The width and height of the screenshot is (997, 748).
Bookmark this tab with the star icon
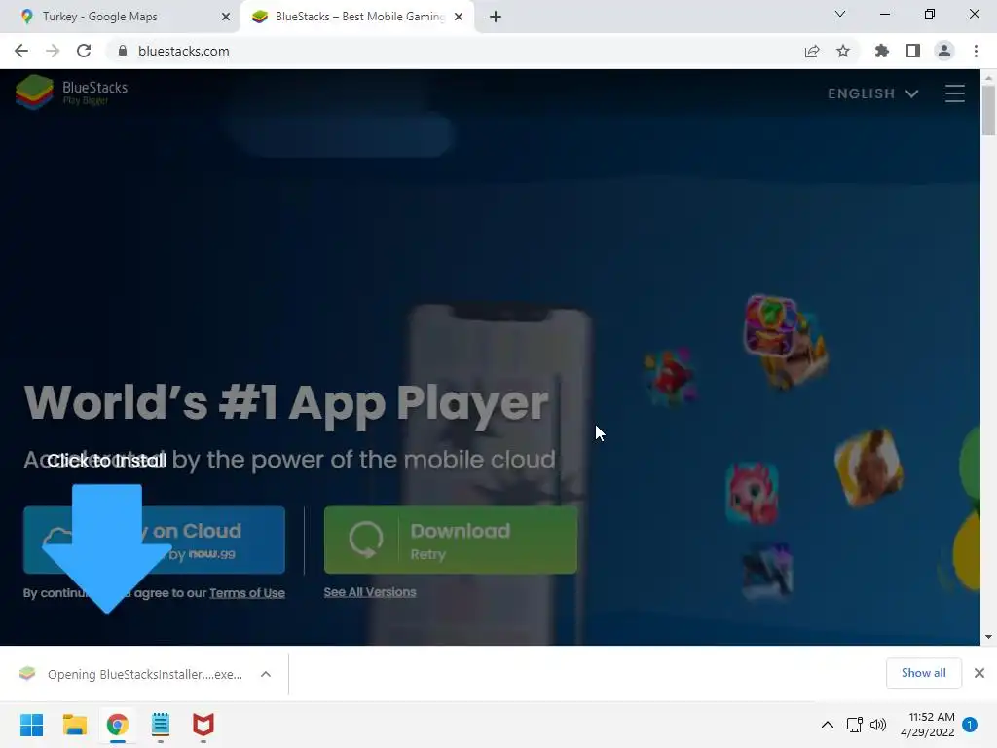(x=843, y=51)
